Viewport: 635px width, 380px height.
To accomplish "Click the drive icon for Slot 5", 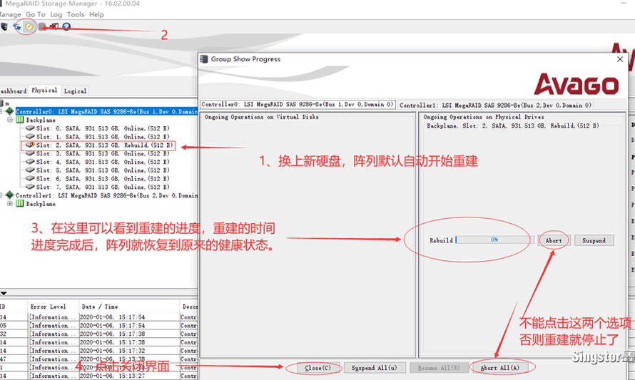I will pyautogui.click(x=30, y=170).
